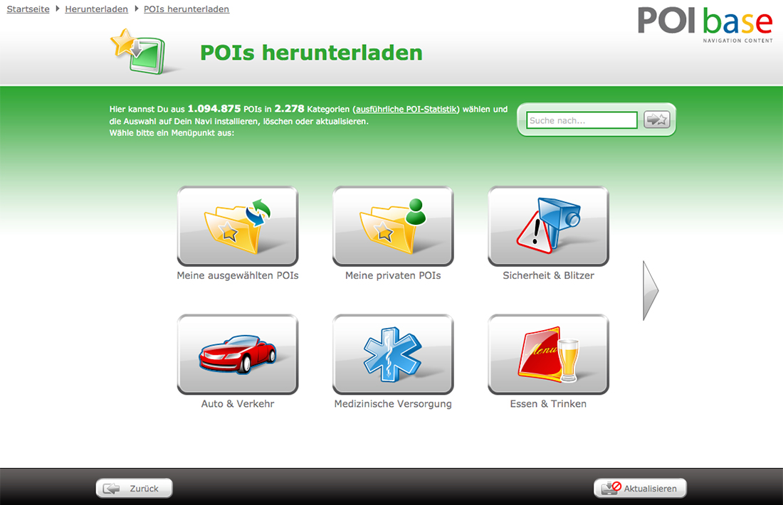The height and width of the screenshot is (505, 783).
Task: Click the 'Sicherheit & Blitzer' text label
Action: pos(548,275)
